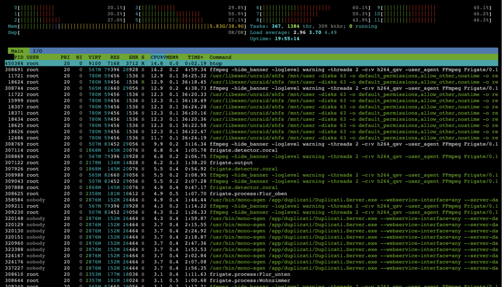Select Duplicati process with PID 324176
502x287 pixels.
(x=252, y=262)
